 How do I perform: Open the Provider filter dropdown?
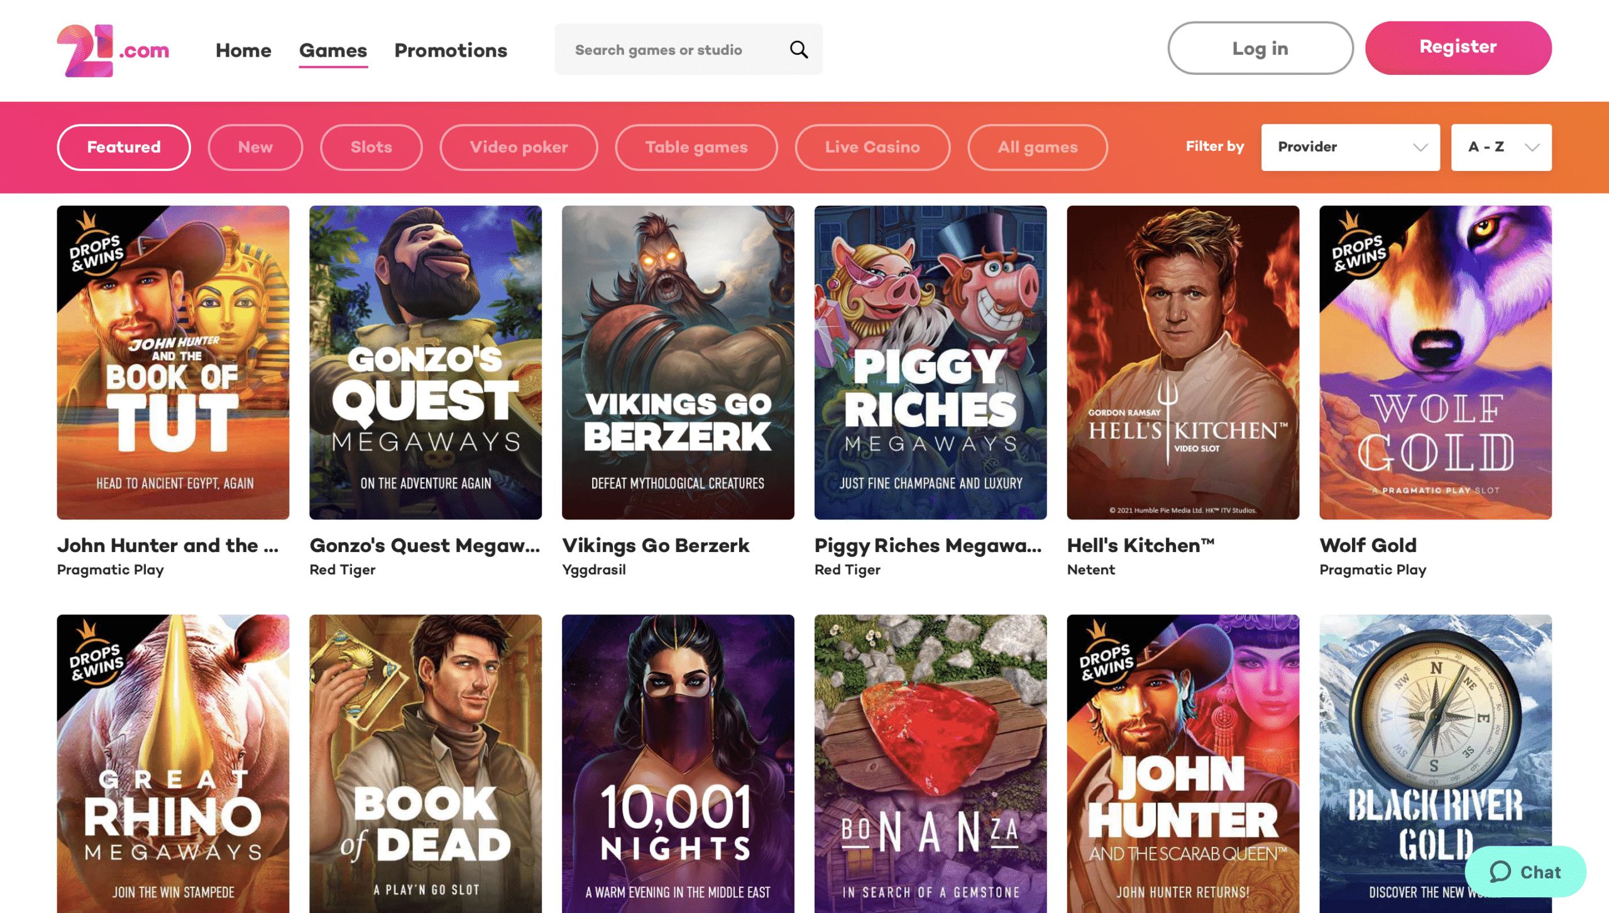[x=1350, y=147]
